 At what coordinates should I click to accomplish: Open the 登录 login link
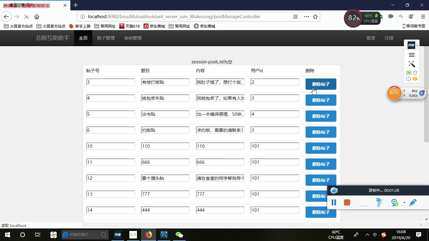371,38
